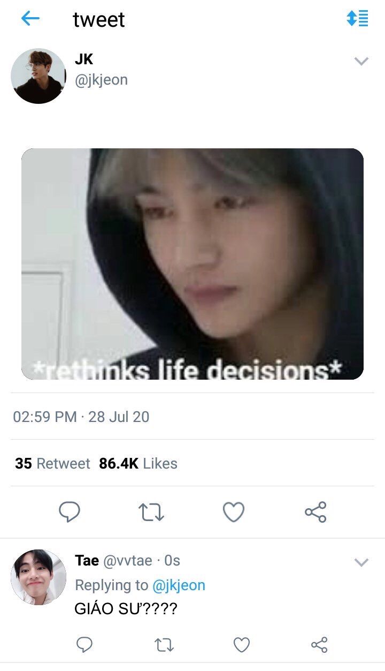Open the @jkjeon handle under JK

click(x=101, y=80)
